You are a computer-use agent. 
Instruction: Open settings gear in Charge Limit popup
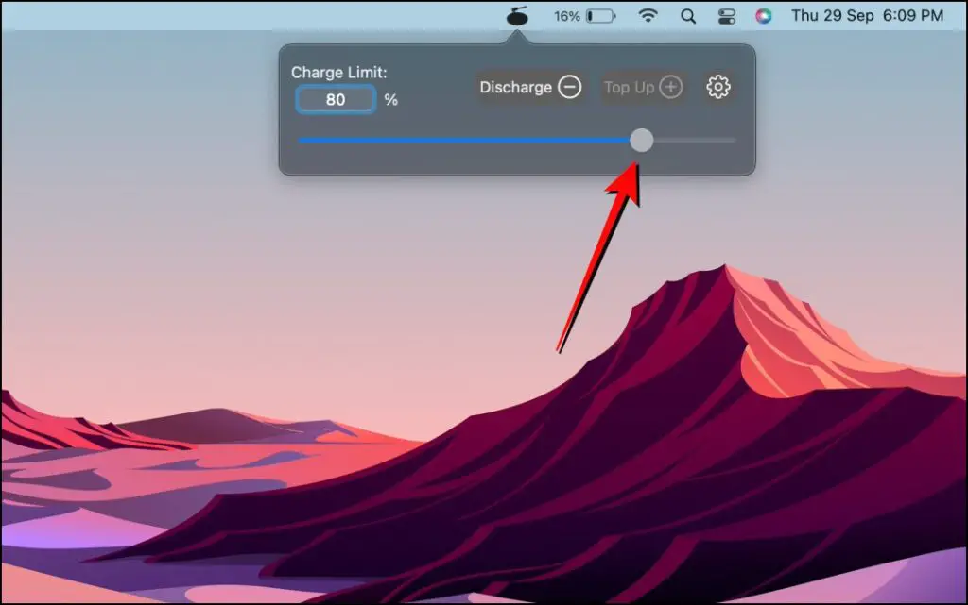pos(718,87)
